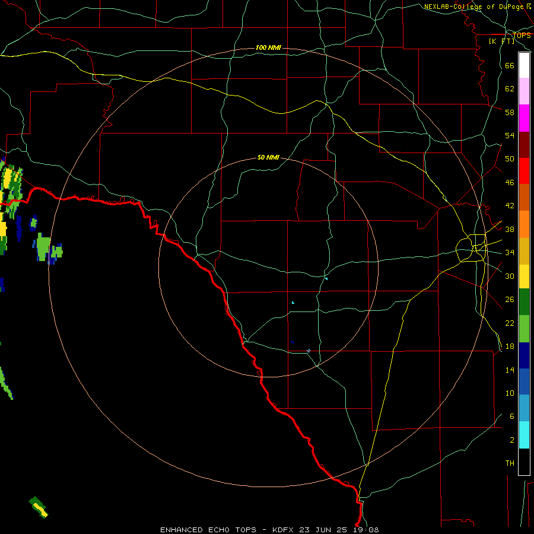Click the TOPS legend title
This screenshot has width=534, height=534.
(522, 35)
